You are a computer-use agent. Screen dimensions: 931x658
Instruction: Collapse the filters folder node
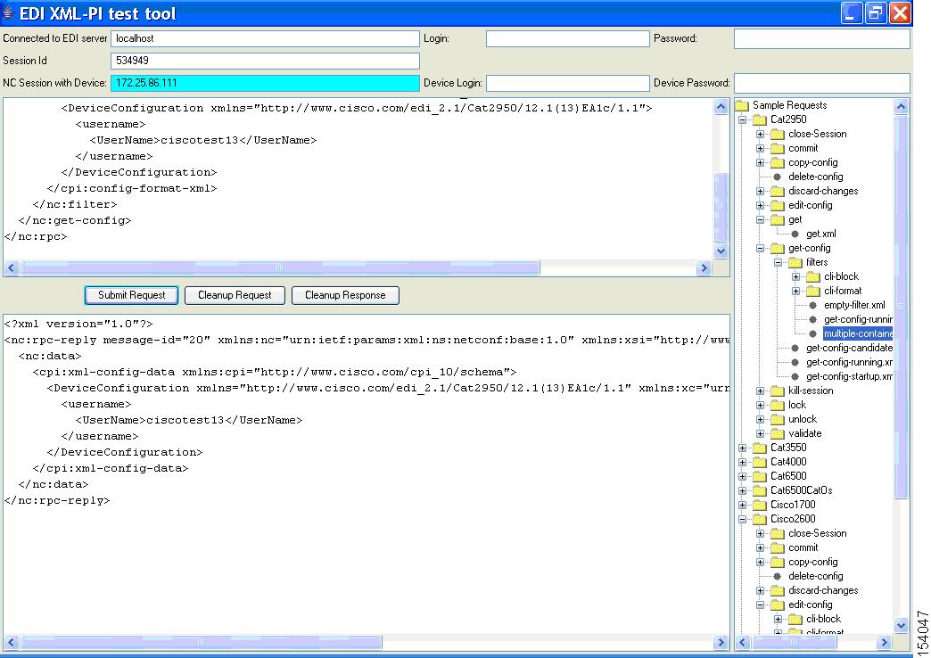(x=778, y=262)
